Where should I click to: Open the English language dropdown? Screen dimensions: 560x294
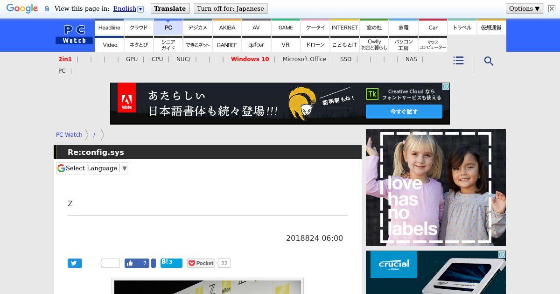[128, 8]
